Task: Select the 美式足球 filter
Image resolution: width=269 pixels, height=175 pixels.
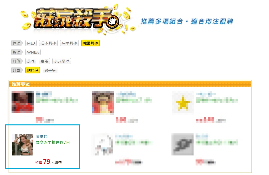Action: 62,61
